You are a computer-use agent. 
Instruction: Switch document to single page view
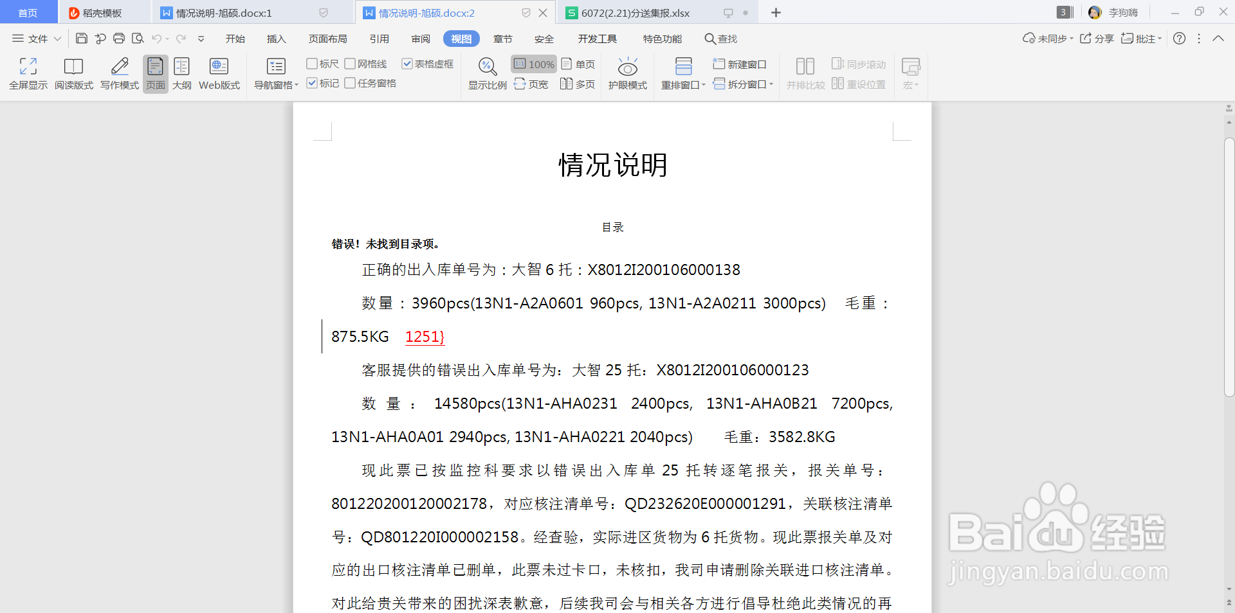click(578, 64)
